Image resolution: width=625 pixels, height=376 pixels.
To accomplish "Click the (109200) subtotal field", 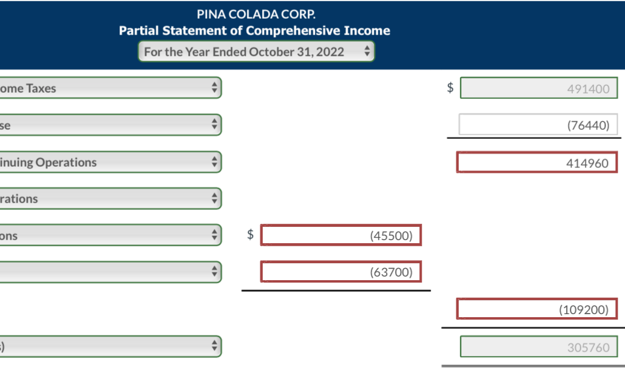I will click(537, 309).
